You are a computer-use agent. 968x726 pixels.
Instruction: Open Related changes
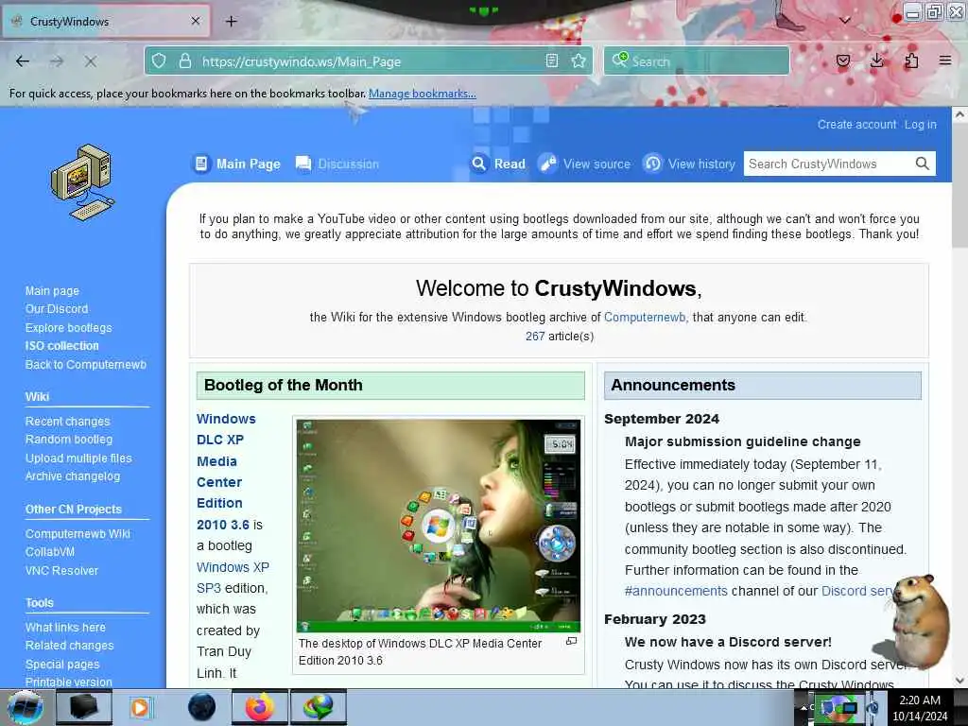pos(70,646)
